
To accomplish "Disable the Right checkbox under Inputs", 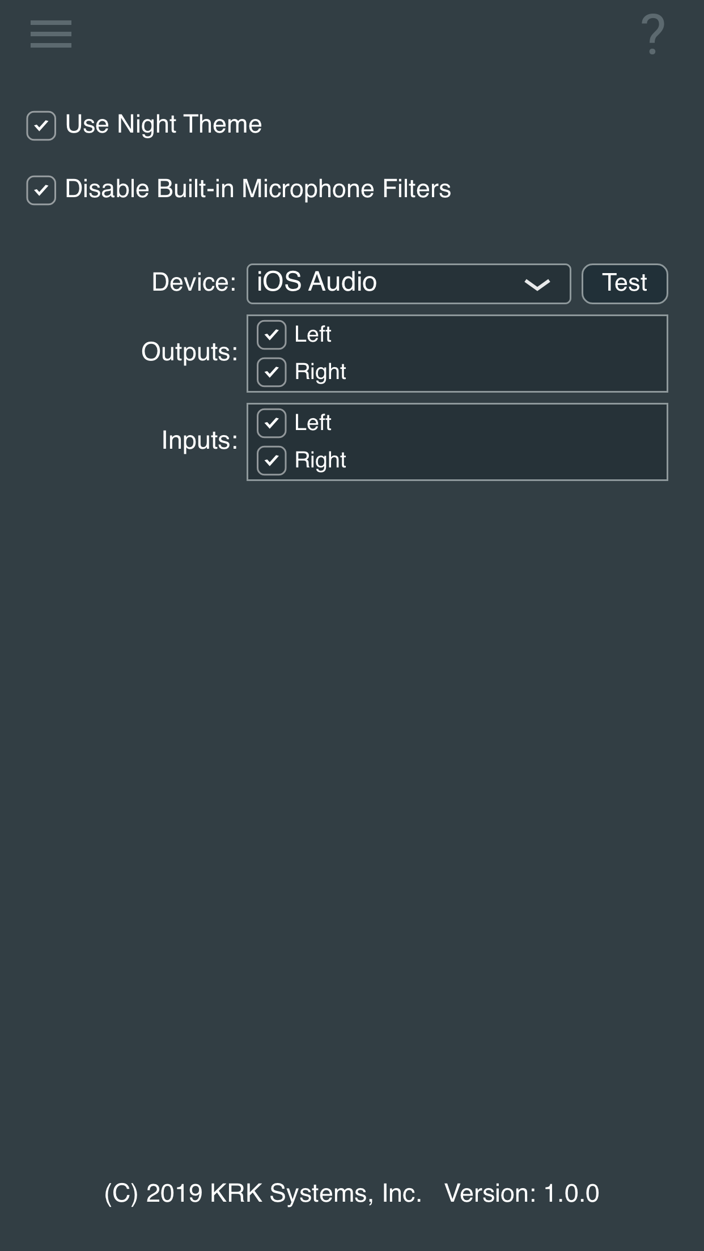I will pyautogui.click(x=272, y=461).
